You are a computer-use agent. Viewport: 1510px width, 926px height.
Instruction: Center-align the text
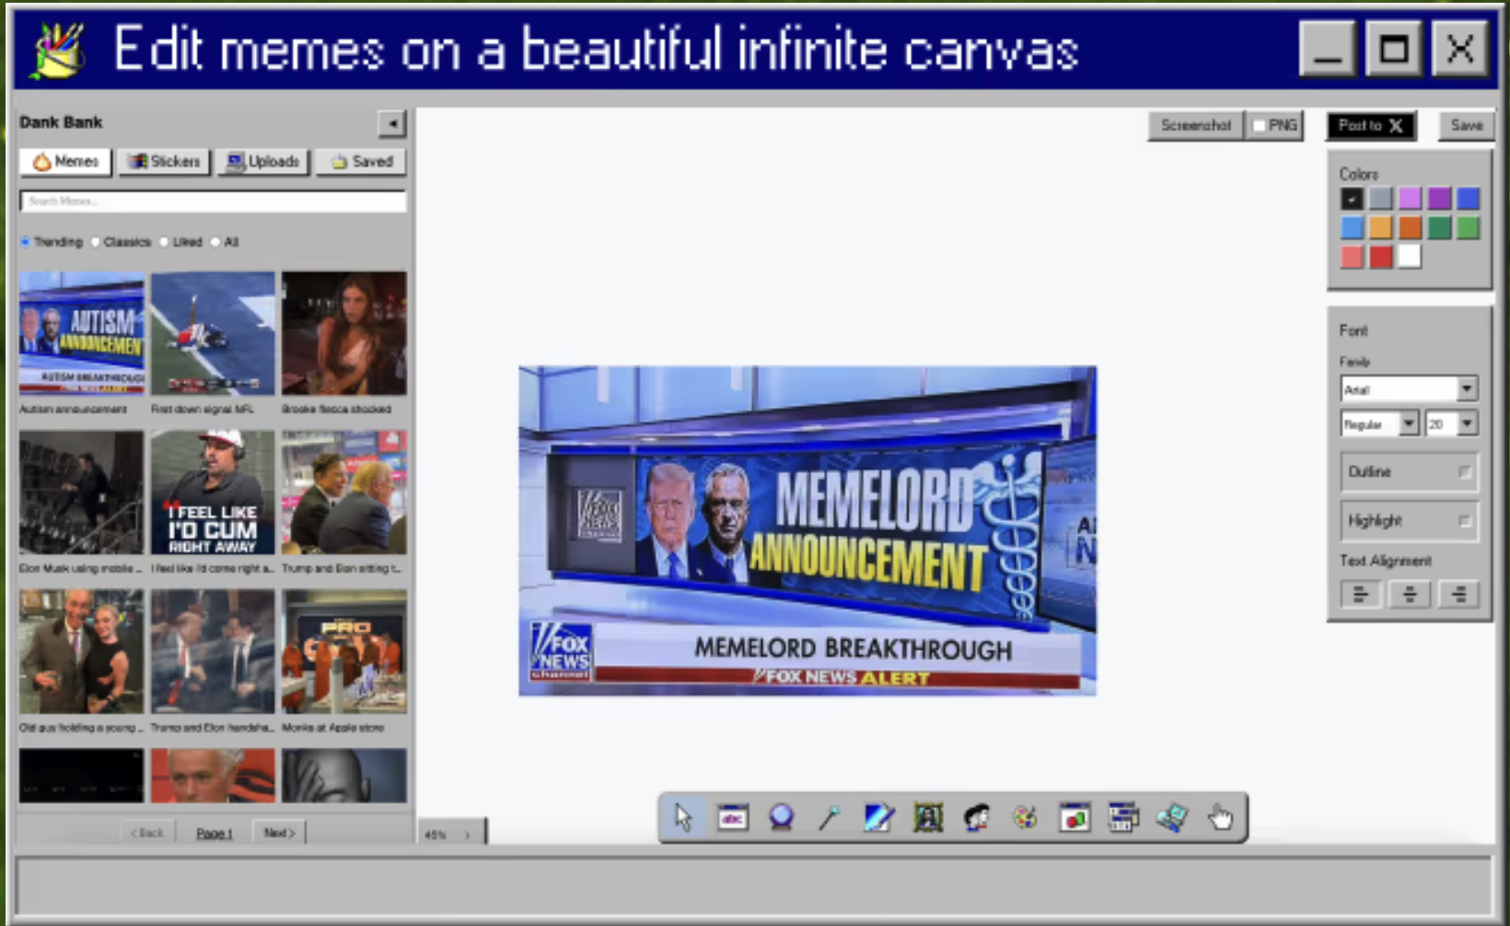point(1410,595)
